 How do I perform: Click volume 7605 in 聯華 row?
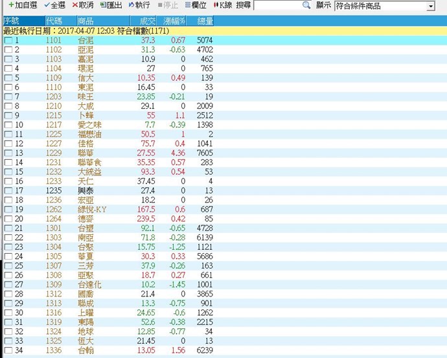[x=205, y=153]
